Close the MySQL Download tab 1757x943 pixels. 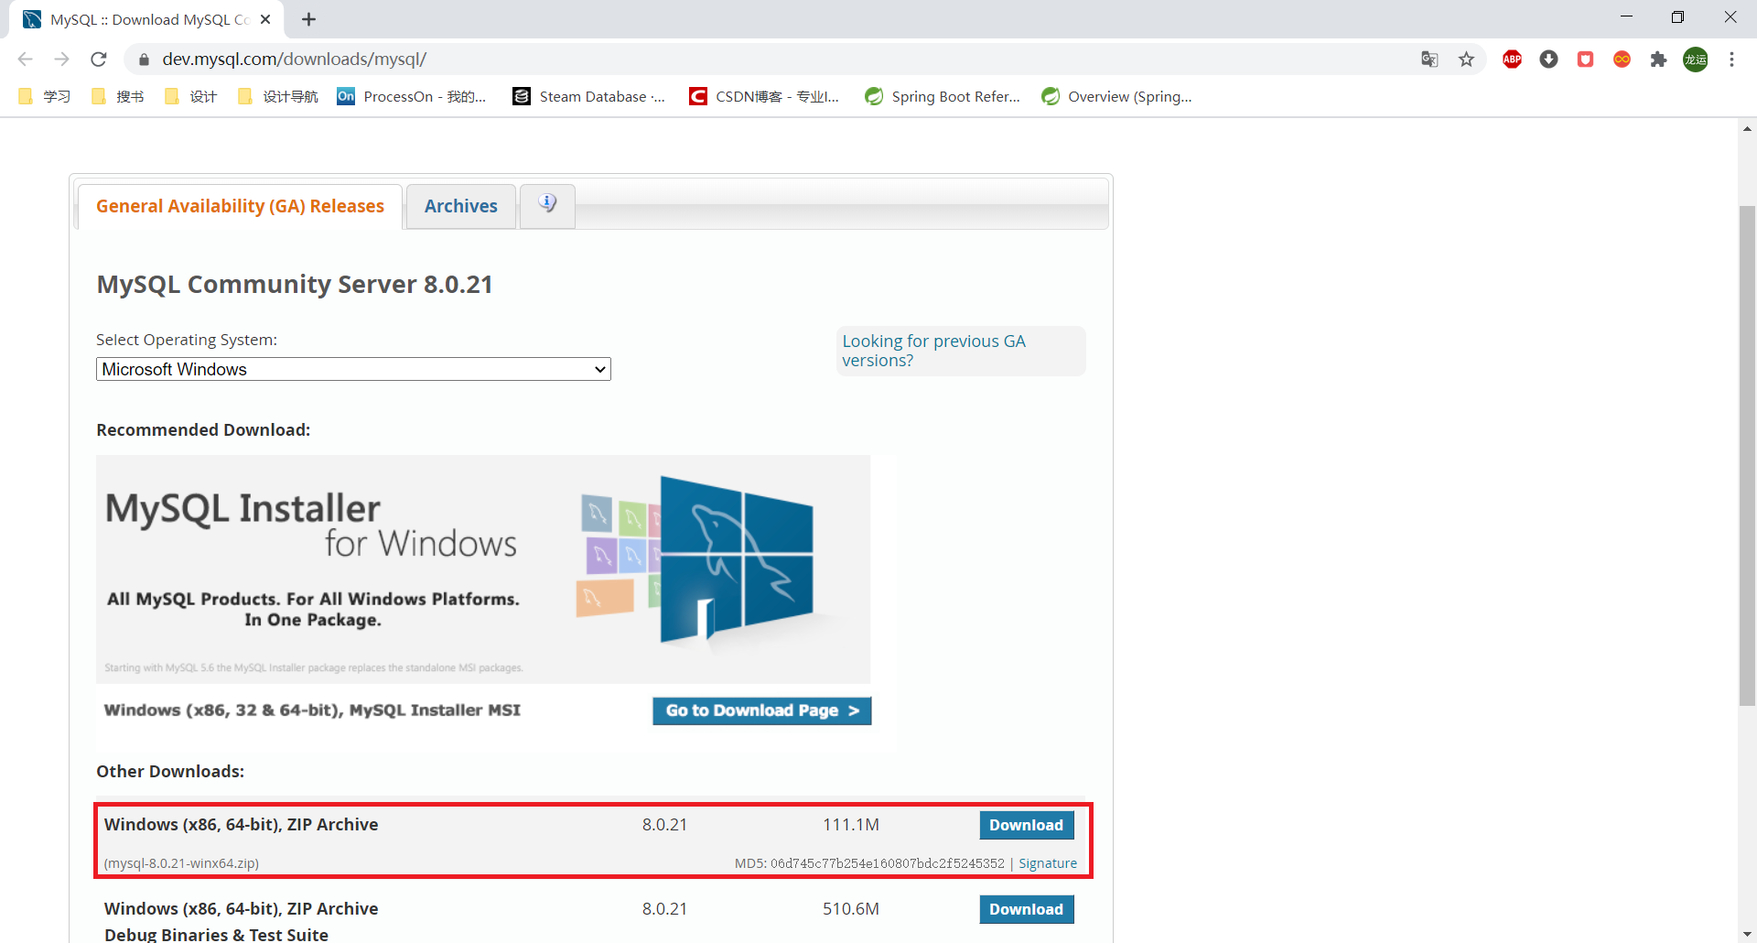pos(265,19)
